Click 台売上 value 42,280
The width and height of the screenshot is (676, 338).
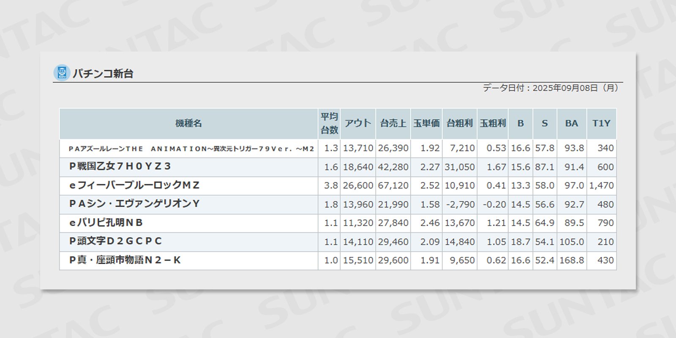(x=393, y=167)
